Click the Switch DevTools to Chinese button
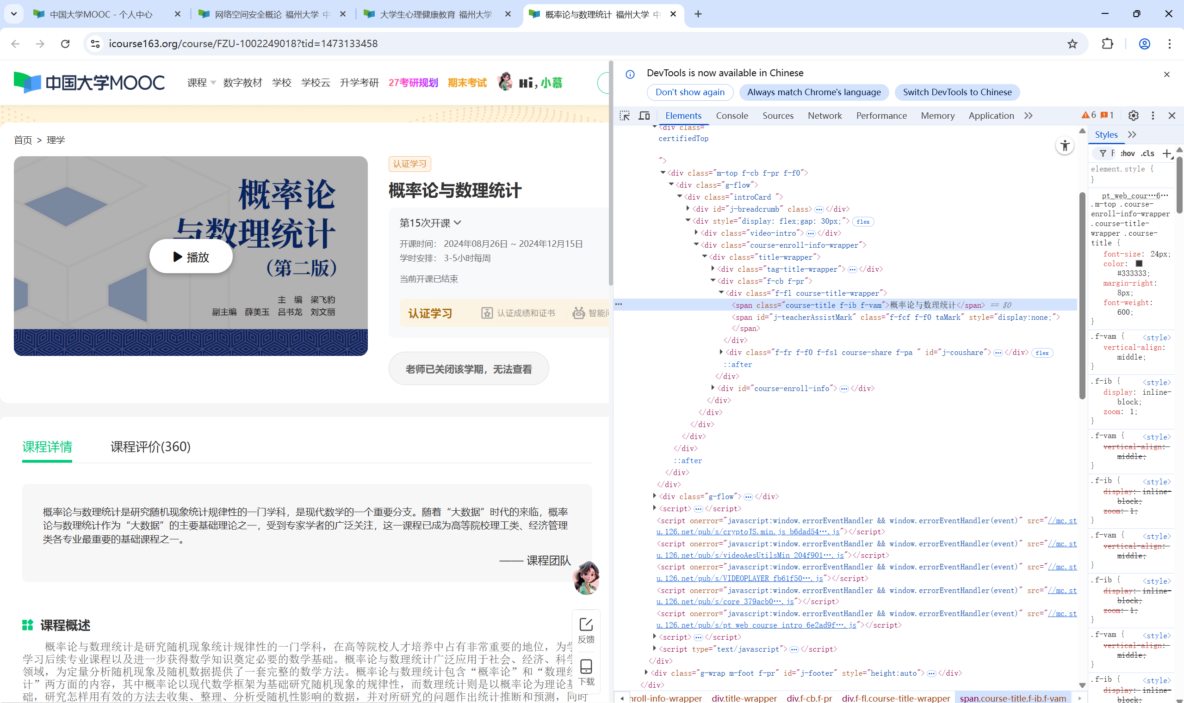This screenshot has height=703, width=1184. (x=957, y=92)
